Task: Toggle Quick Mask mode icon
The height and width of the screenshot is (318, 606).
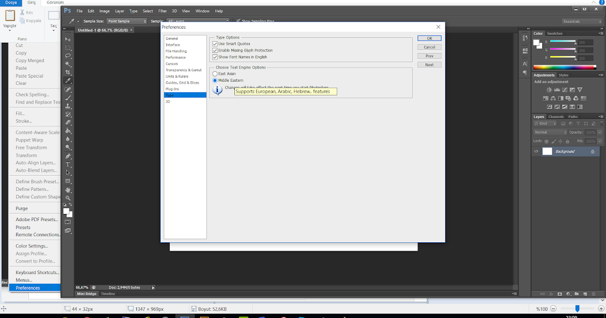Action: point(68,222)
